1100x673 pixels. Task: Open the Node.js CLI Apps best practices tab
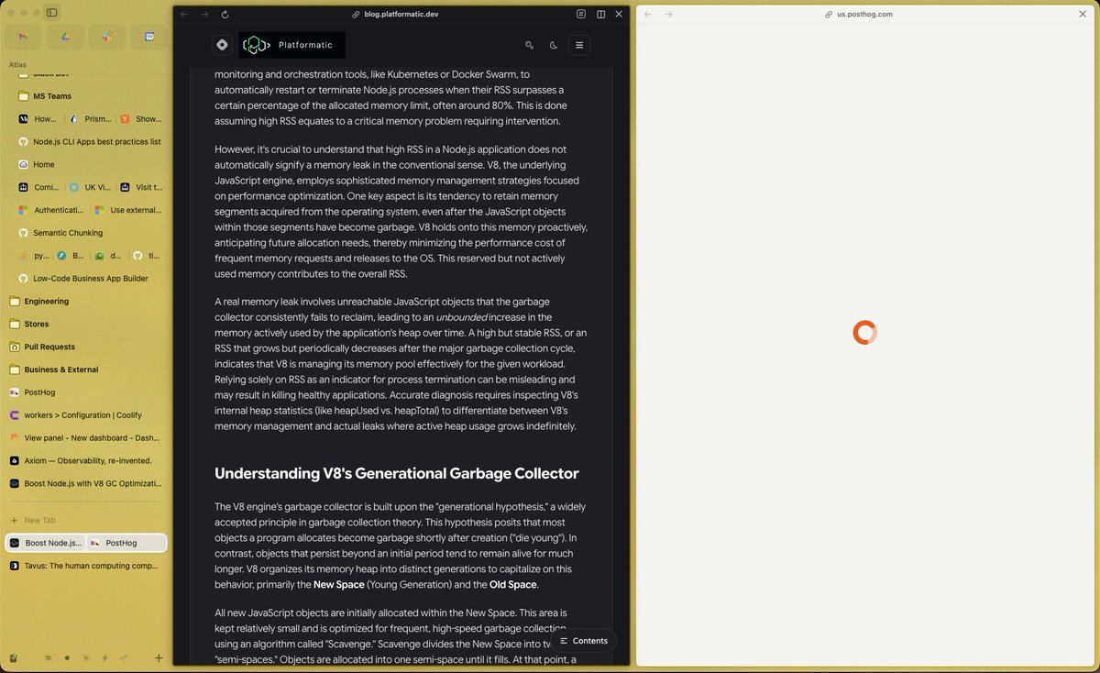pos(92,142)
